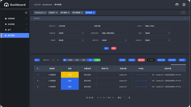Click the black 加入黑名单 button
The image size is (191, 107).
151,60
